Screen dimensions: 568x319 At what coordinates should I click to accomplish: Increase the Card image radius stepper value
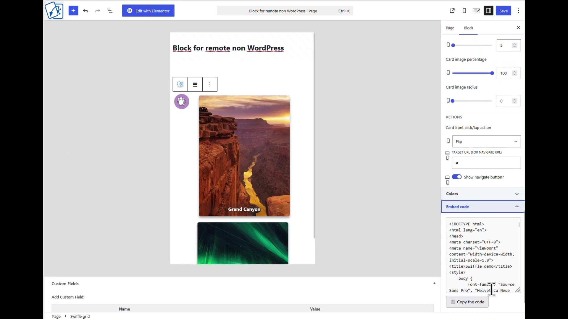(515, 99)
